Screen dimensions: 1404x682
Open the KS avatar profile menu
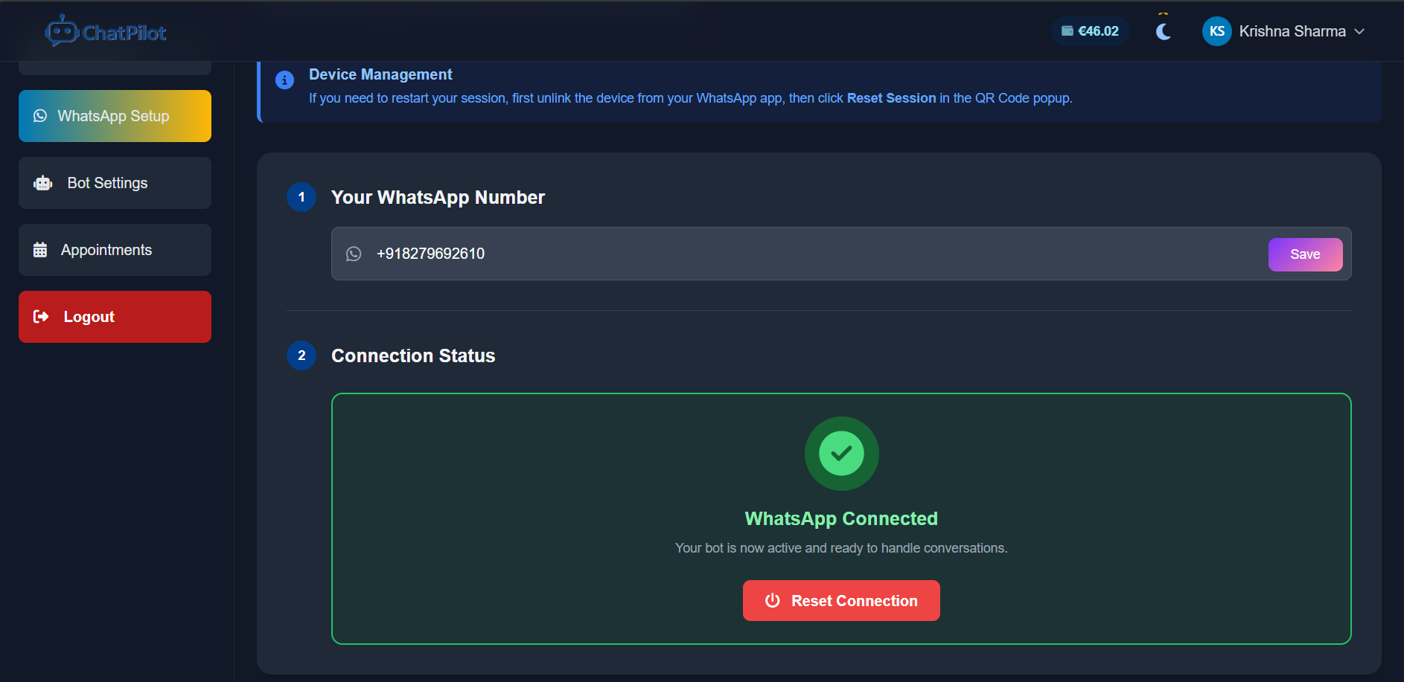click(1217, 30)
